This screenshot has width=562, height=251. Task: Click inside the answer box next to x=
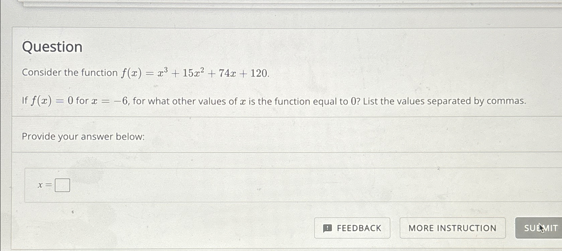(63, 184)
